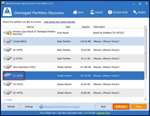Screen dimensions: 150x116
Task: Open the Home link
Action: [x=81, y=12]
